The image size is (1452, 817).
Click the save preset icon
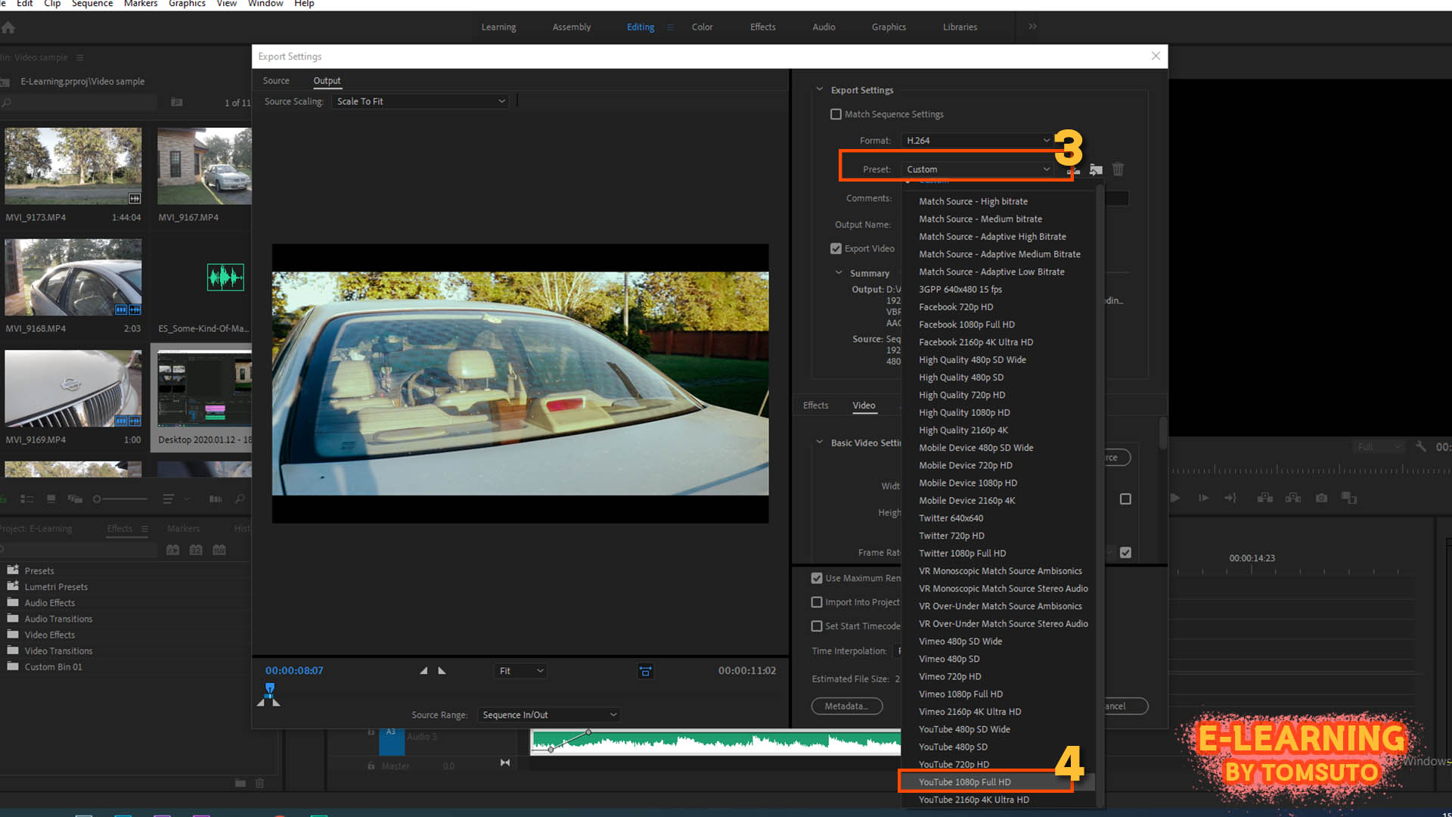[1072, 169]
